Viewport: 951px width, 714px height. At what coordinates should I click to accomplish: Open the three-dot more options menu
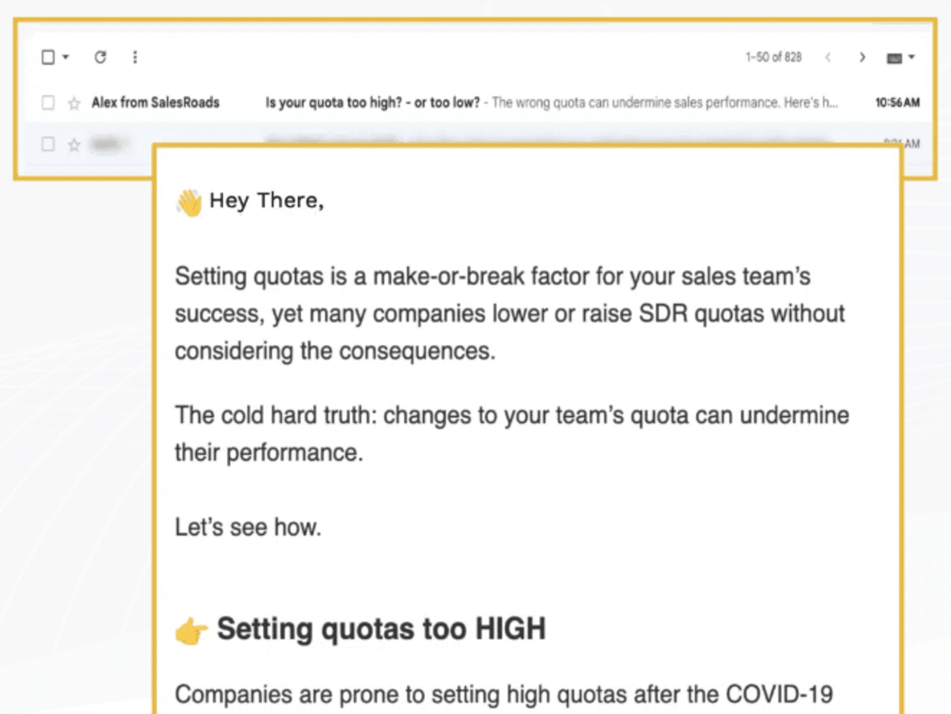[135, 57]
